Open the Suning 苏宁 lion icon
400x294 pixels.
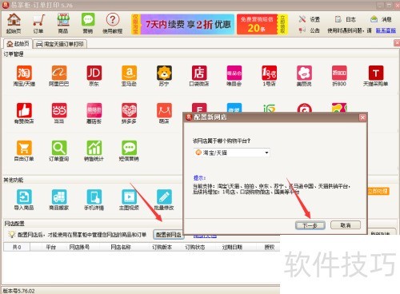click(x=164, y=76)
